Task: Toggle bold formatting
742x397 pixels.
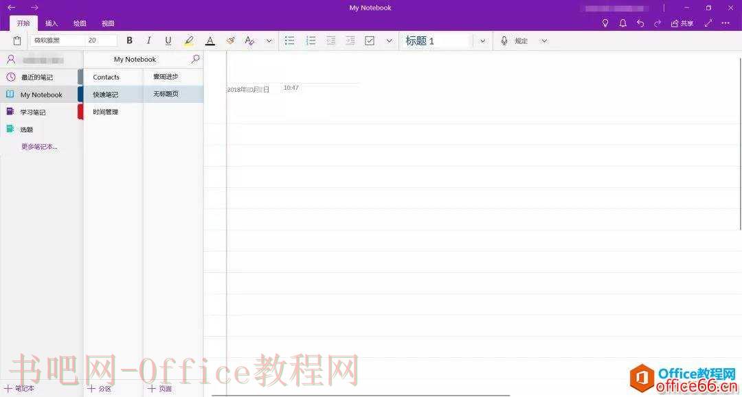Action: [129, 40]
